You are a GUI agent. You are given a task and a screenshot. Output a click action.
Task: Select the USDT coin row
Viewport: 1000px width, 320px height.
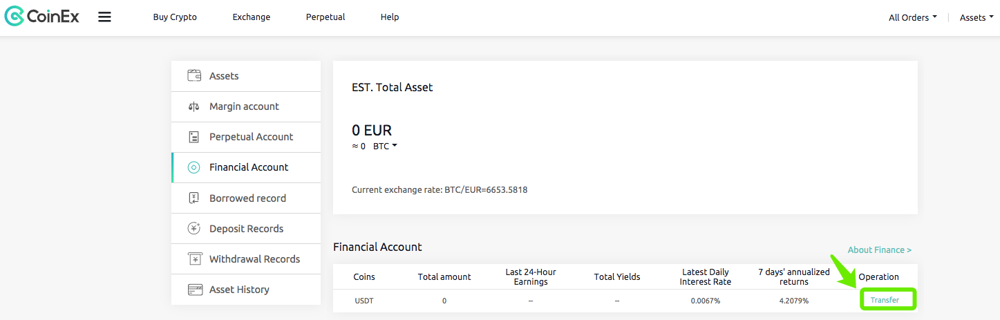pos(625,301)
